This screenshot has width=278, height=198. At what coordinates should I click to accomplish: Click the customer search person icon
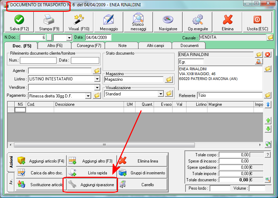[x=259, y=62]
